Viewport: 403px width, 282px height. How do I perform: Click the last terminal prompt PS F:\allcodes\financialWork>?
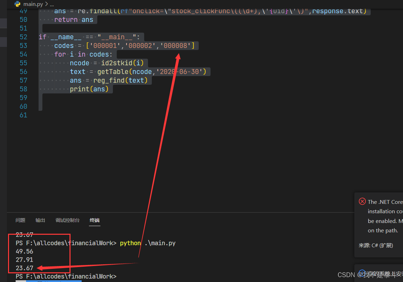[66, 276]
